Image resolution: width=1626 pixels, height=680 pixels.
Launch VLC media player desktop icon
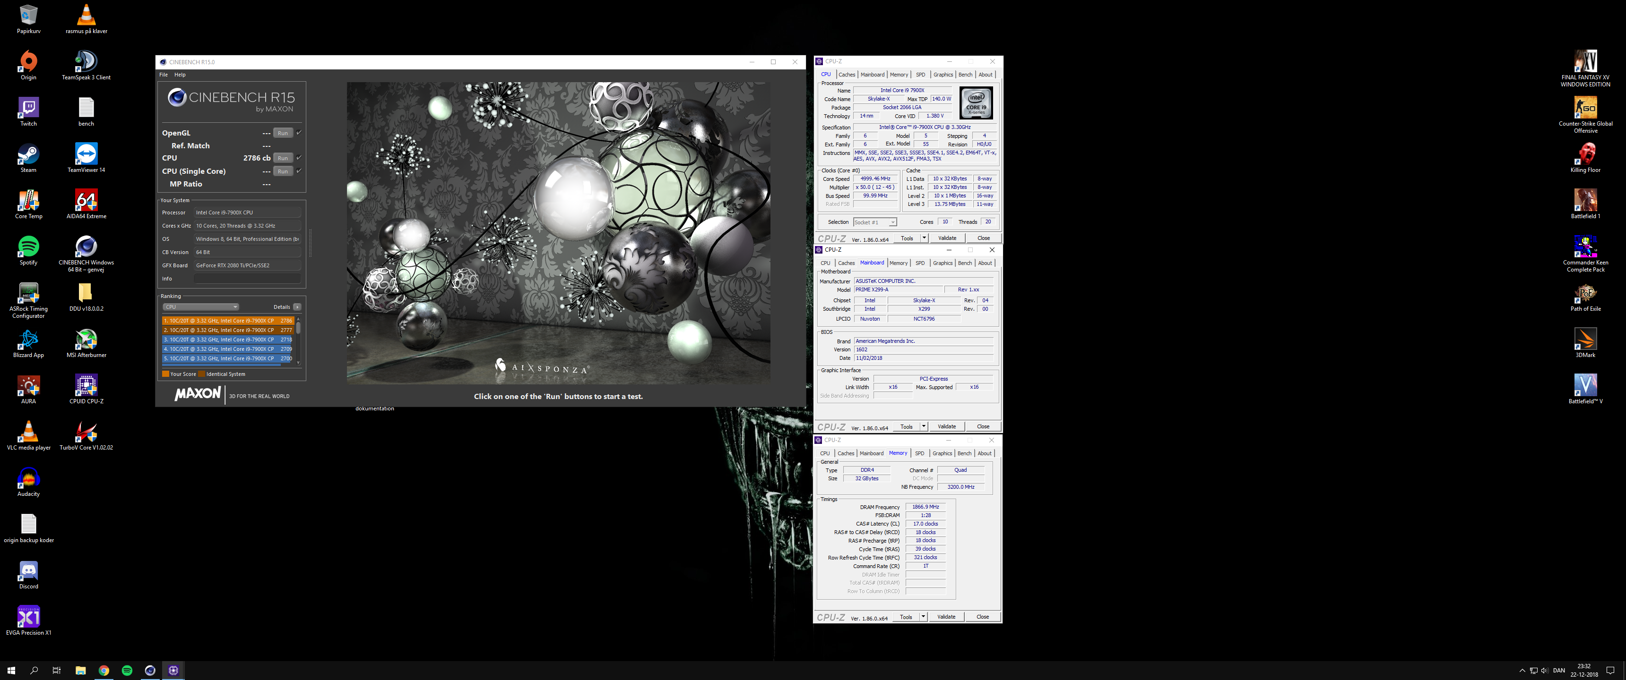click(28, 436)
